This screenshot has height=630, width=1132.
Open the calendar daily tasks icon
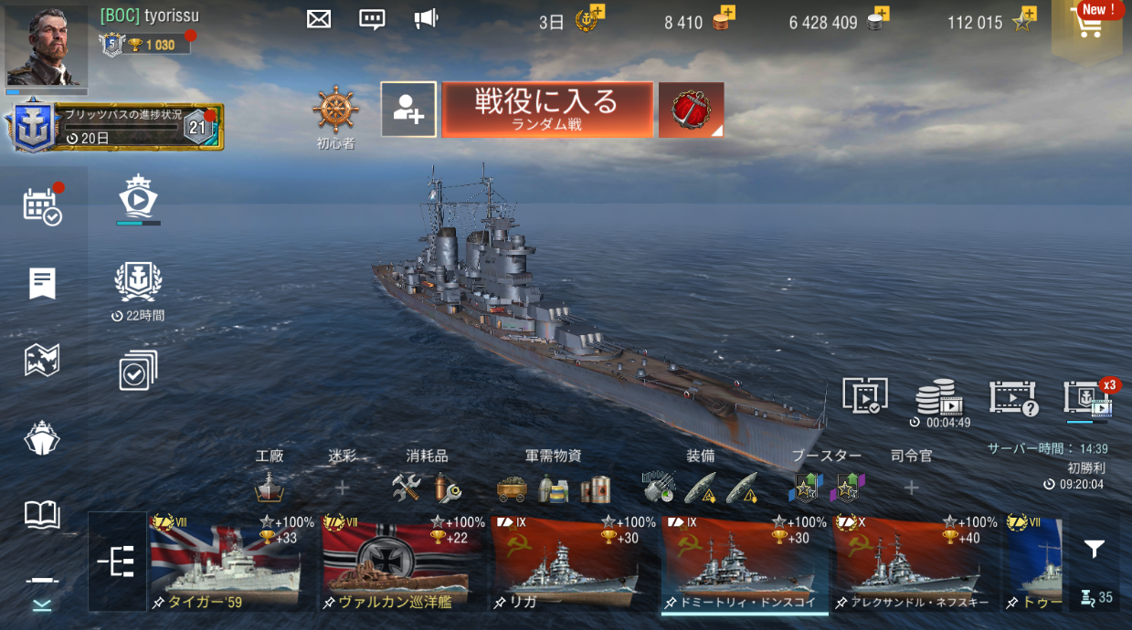pyautogui.click(x=42, y=206)
